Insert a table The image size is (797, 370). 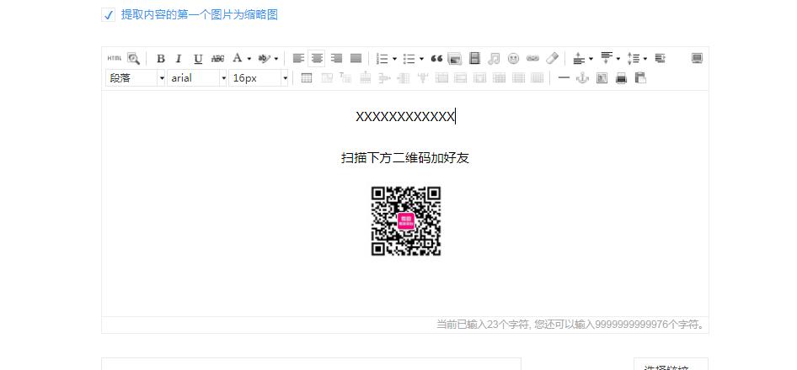307,78
